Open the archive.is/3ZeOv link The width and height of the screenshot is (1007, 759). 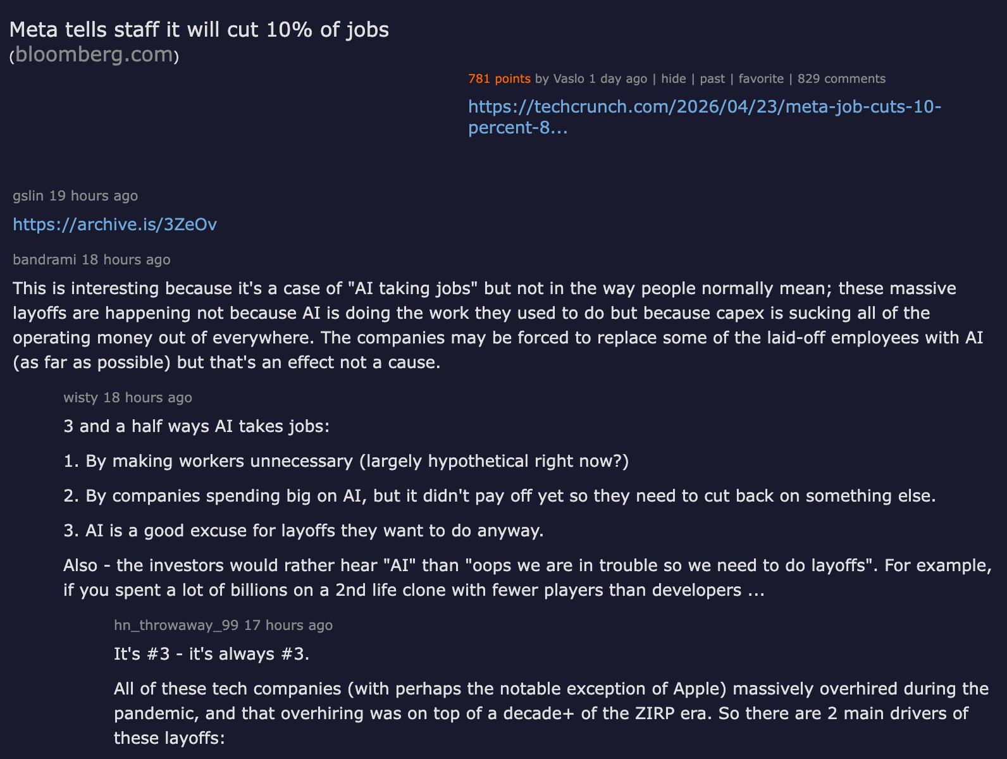(x=115, y=225)
